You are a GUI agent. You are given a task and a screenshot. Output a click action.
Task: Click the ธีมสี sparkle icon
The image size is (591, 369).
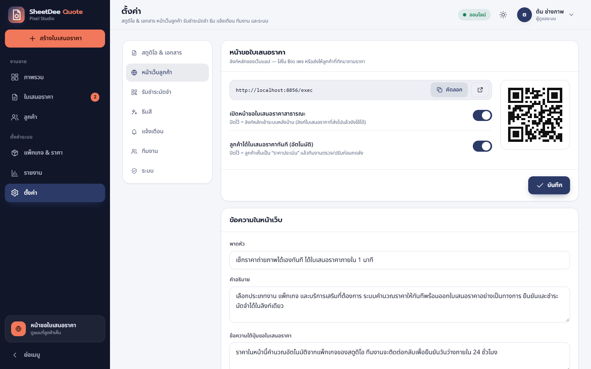134,112
